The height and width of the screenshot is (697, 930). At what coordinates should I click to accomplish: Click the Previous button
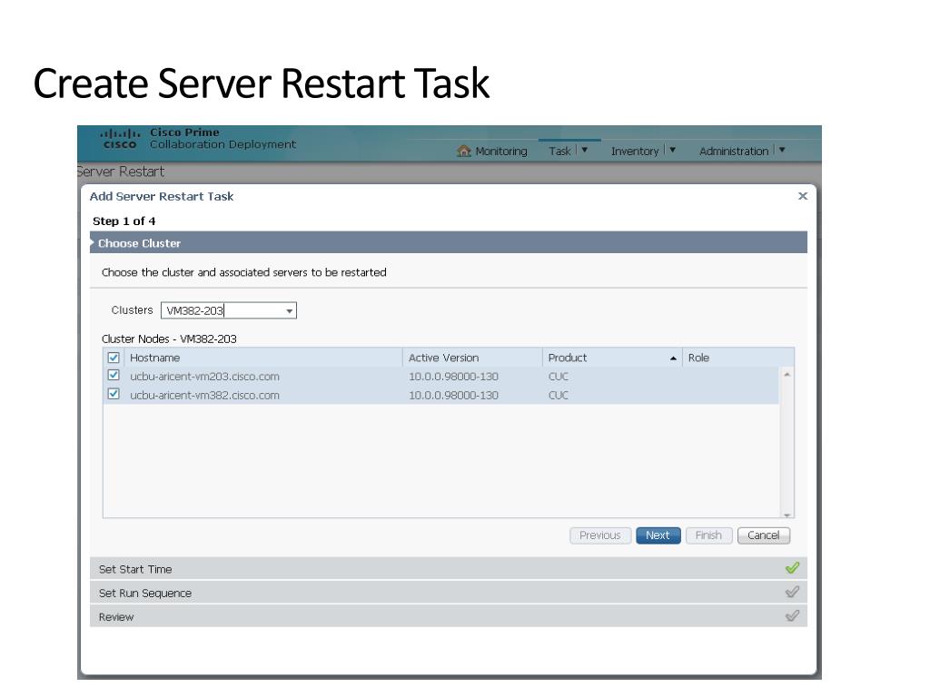click(600, 535)
